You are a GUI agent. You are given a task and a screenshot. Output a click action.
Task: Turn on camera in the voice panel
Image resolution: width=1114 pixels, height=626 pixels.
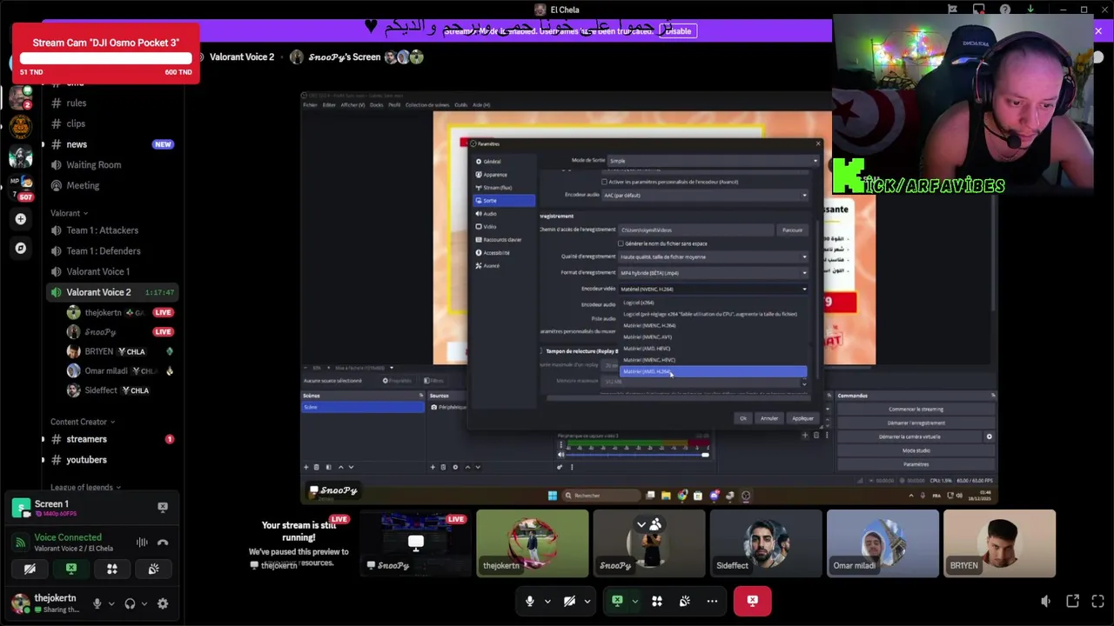coord(30,569)
